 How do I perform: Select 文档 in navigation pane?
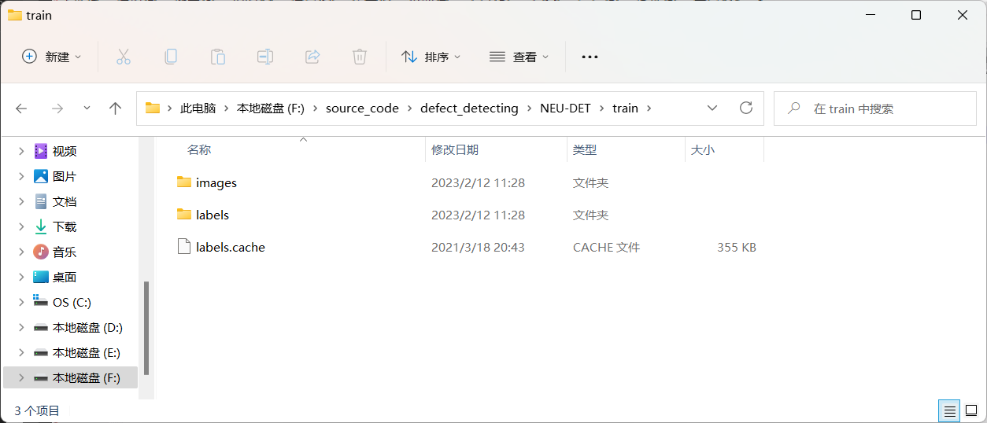(65, 201)
